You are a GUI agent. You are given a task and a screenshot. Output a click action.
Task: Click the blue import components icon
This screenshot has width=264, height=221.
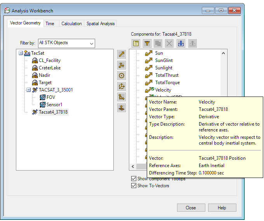(x=181, y=43)
